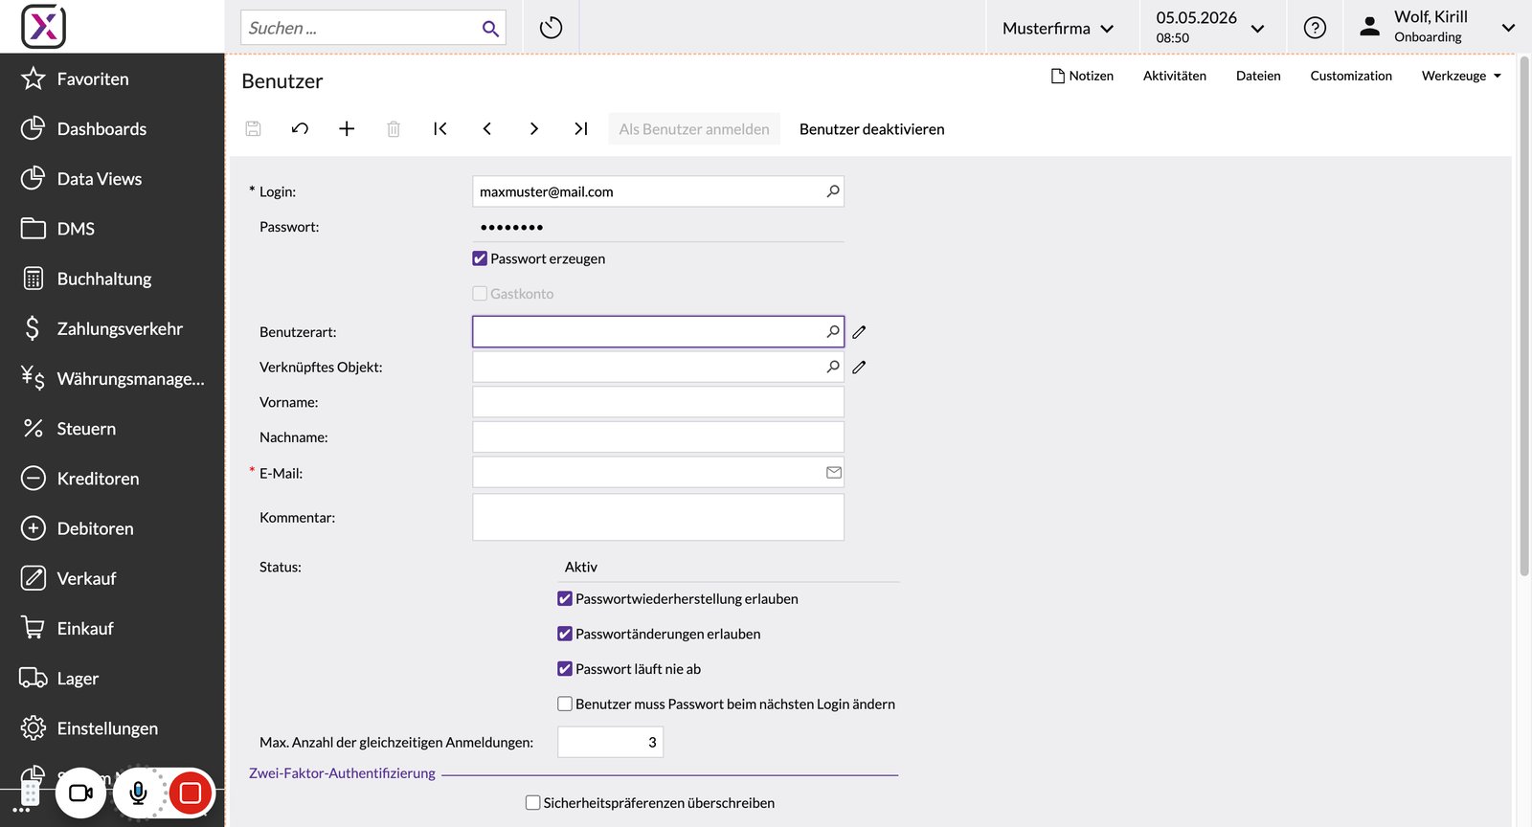Uncheck Passwort läuft nie ab
Screen dimensions: 1532x827
click(x=565, y=669)
